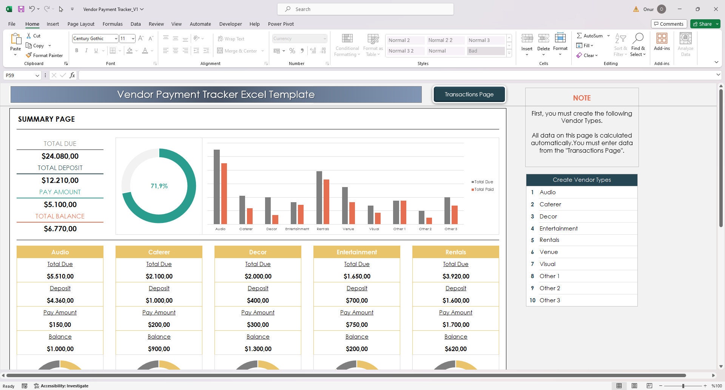
Task: Click the Undo icon
Action: point(32,9)
